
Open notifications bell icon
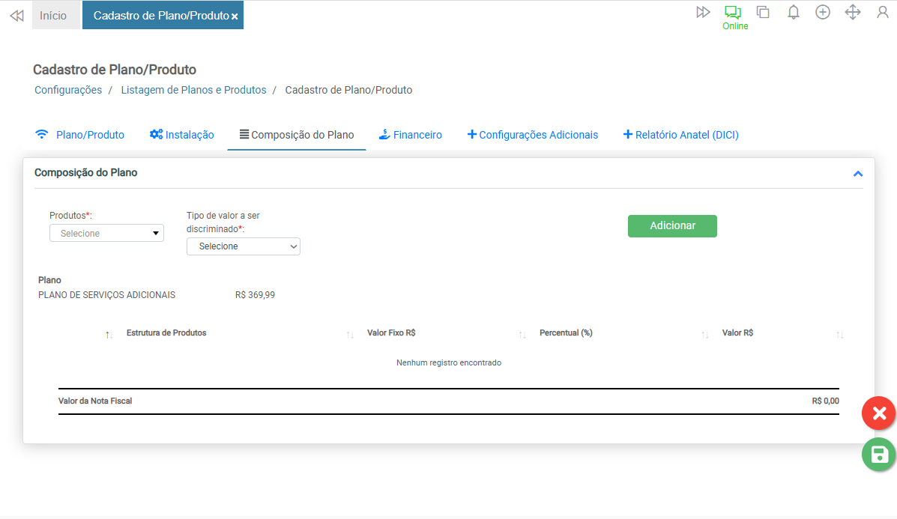coord(794,12)
